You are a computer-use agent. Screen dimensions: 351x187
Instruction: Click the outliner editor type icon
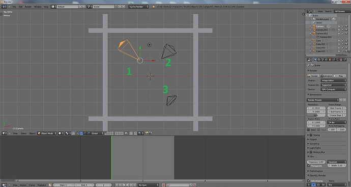(x=309, y=11)
